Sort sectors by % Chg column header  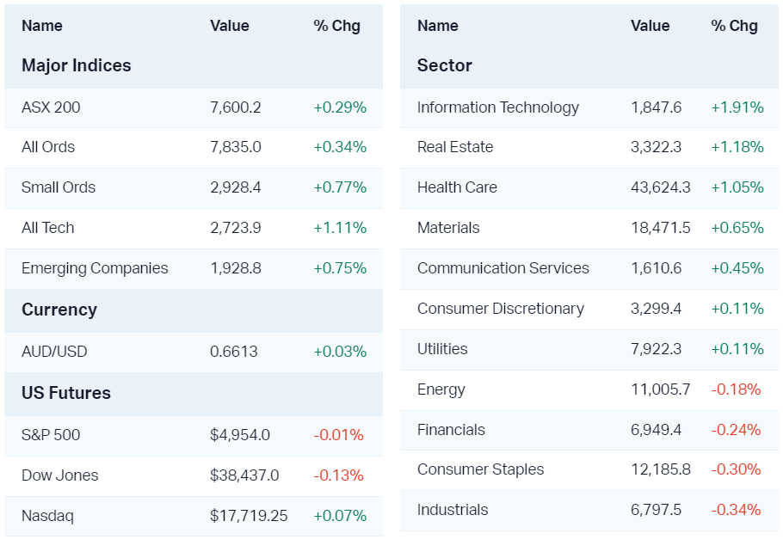tap(734, 26)
